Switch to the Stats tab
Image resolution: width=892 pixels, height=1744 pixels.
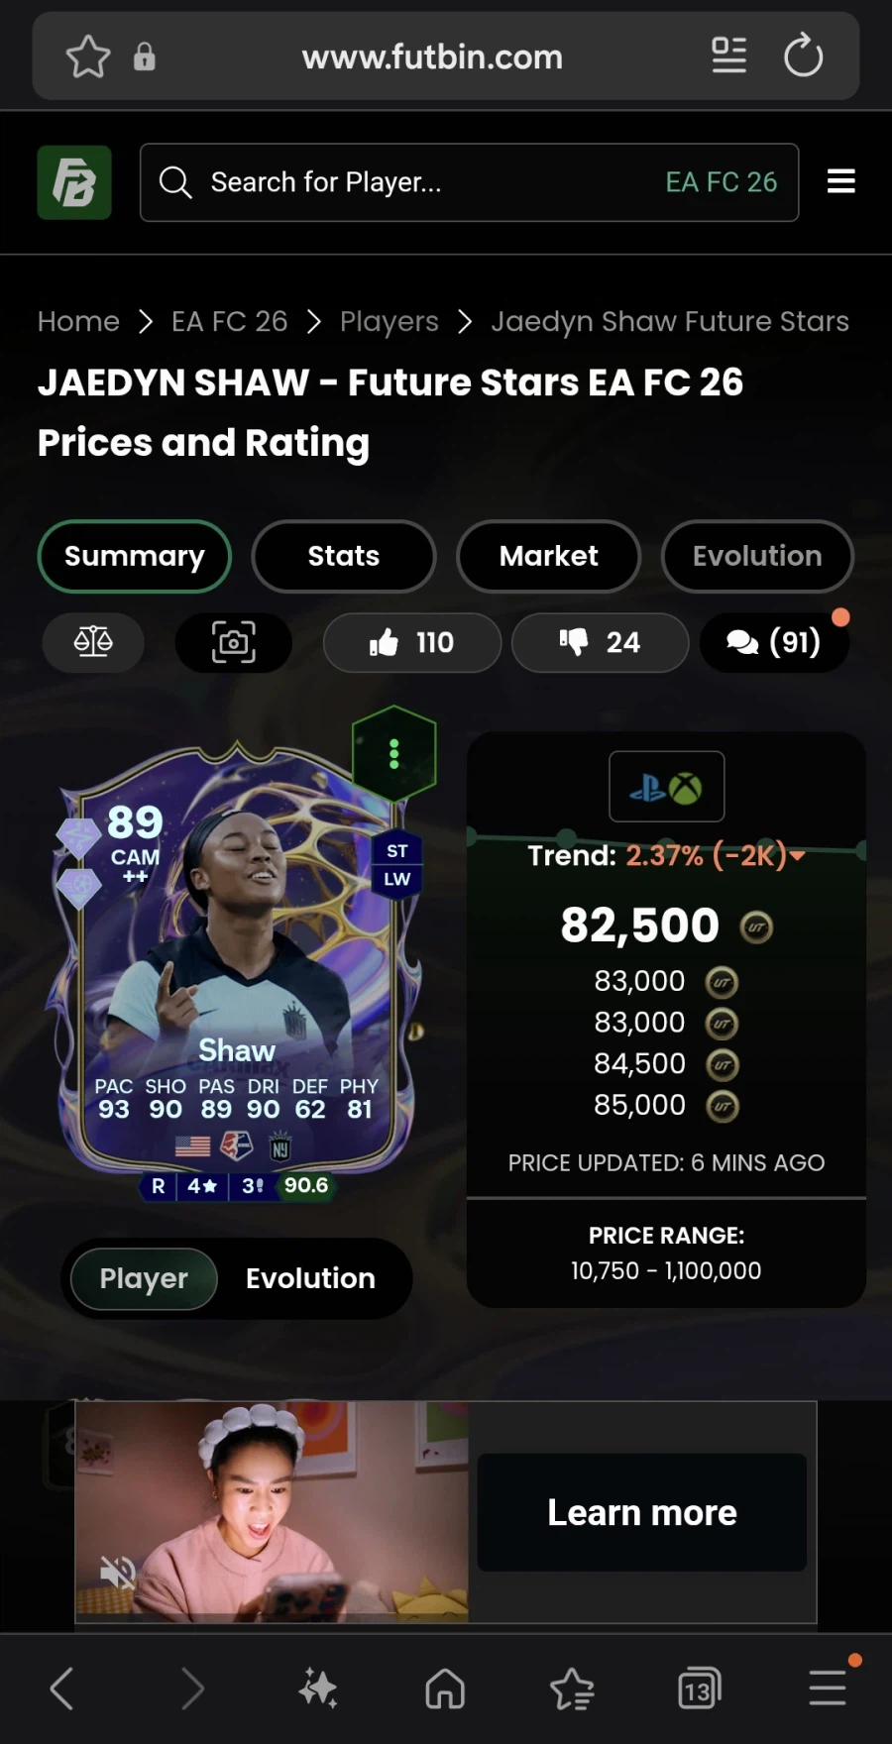(x=343, y=556)
